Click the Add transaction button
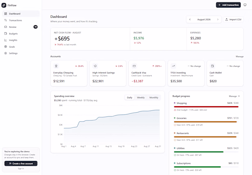252x175 pixels. 228,5
